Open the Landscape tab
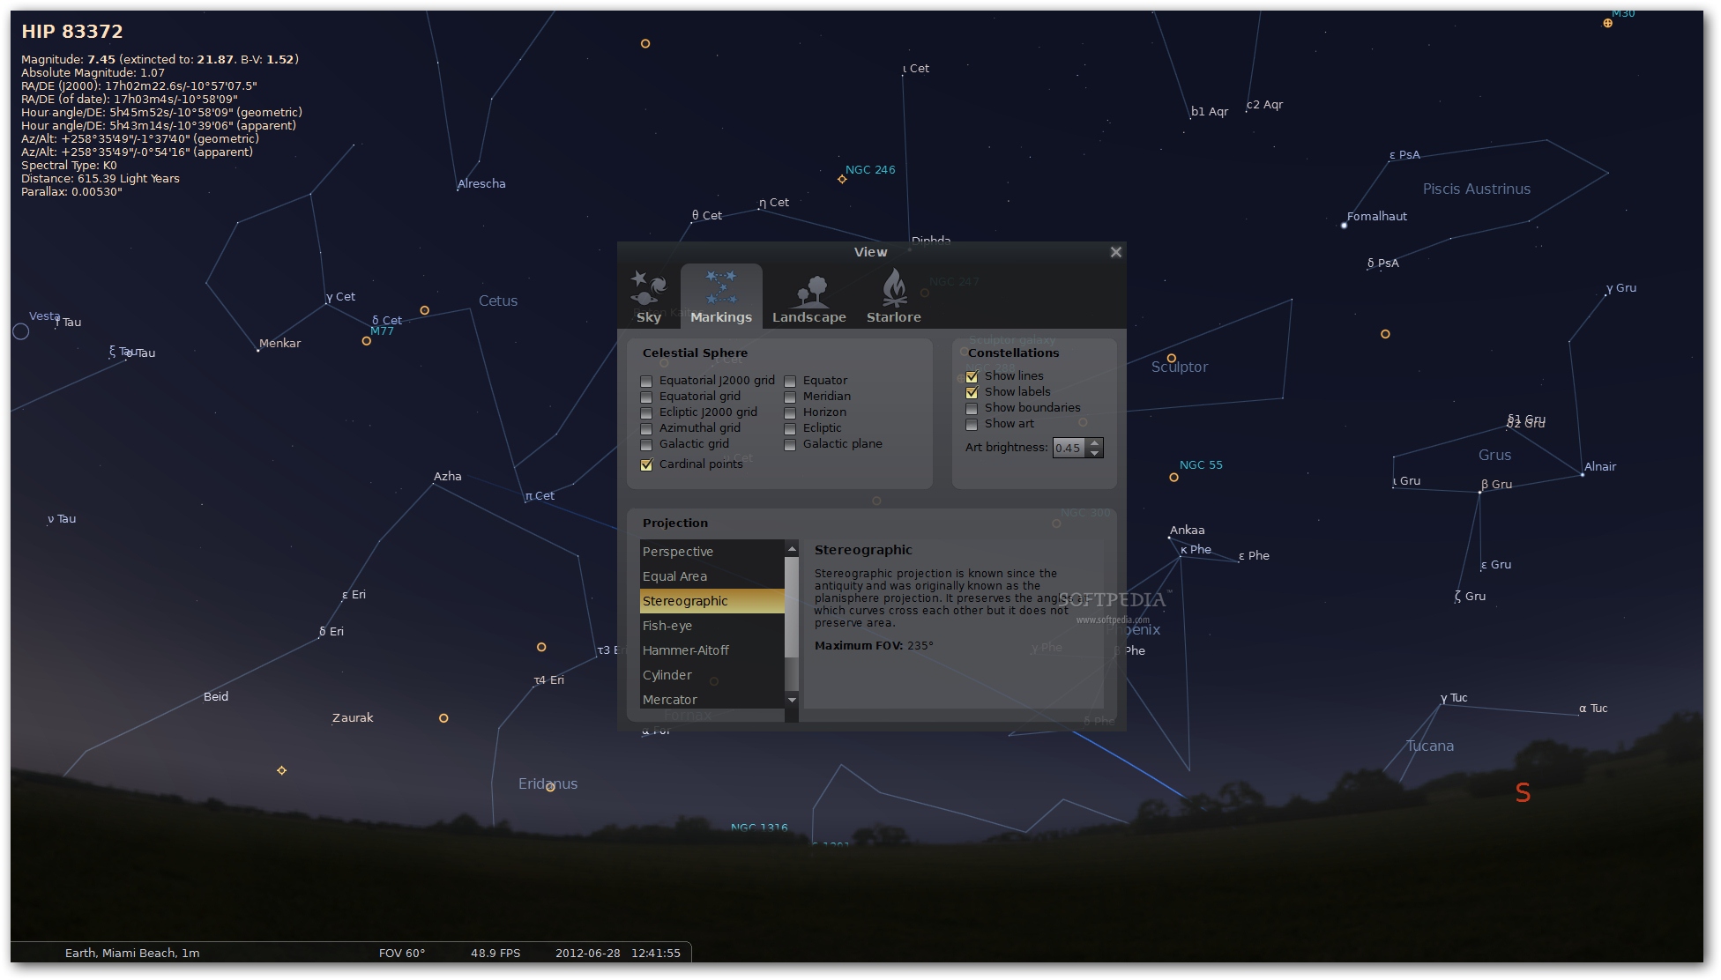 coord(809,298)
